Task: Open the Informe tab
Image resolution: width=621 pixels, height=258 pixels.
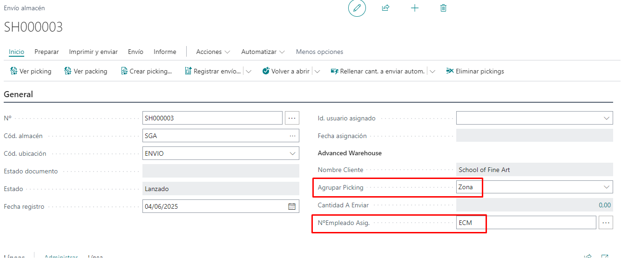Action: click(165, 52)
